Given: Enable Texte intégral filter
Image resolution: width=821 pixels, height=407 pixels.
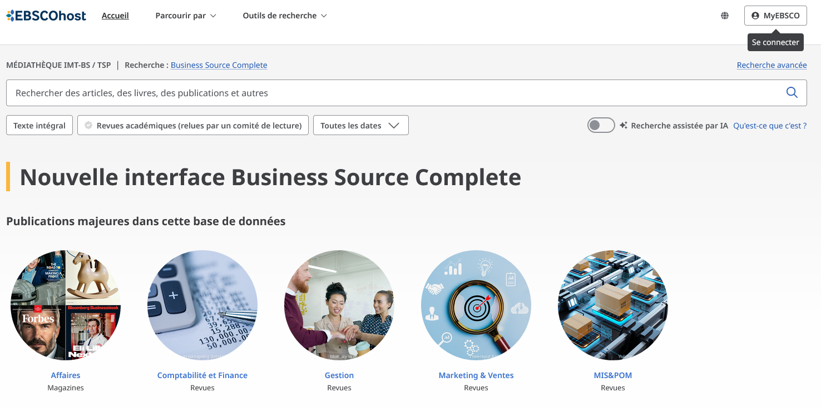Looking at the screenshot, I should pos(39,125).
